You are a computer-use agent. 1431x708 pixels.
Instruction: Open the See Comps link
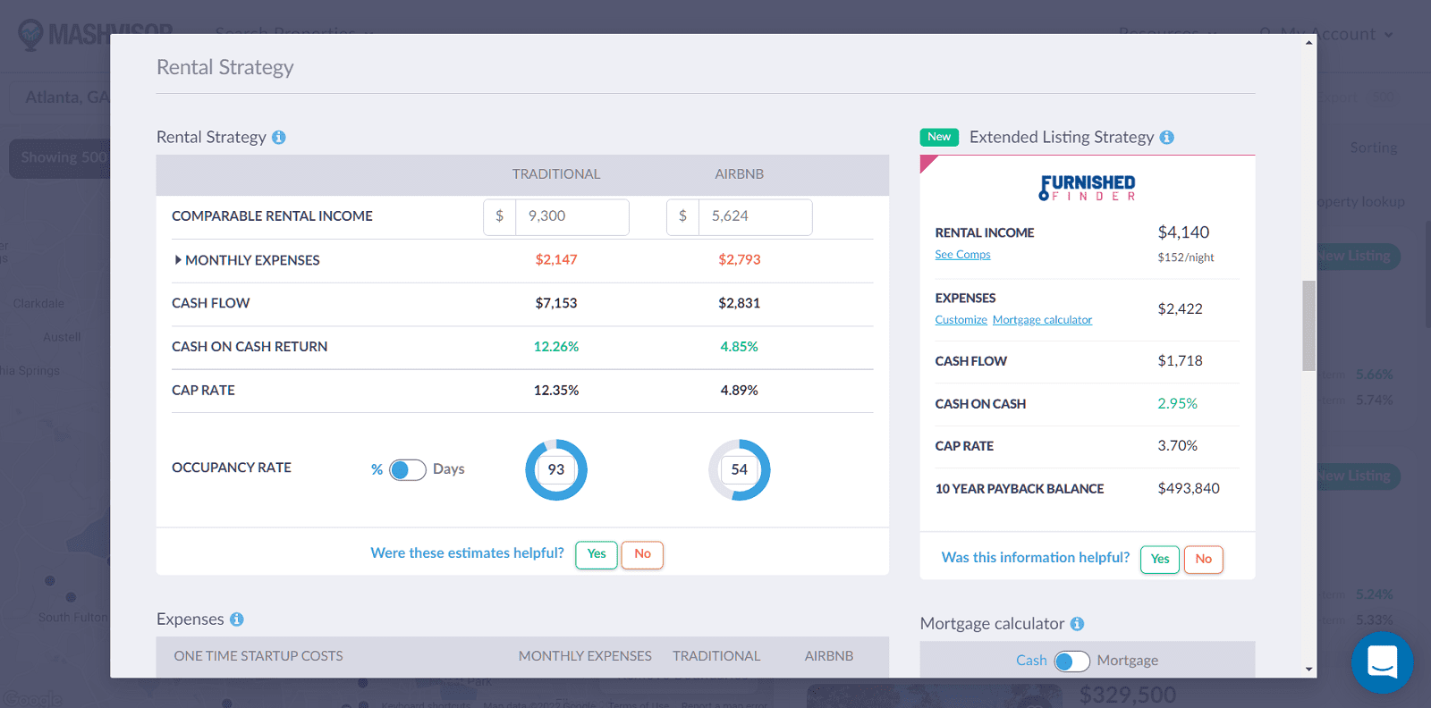(x=962, y=255)
